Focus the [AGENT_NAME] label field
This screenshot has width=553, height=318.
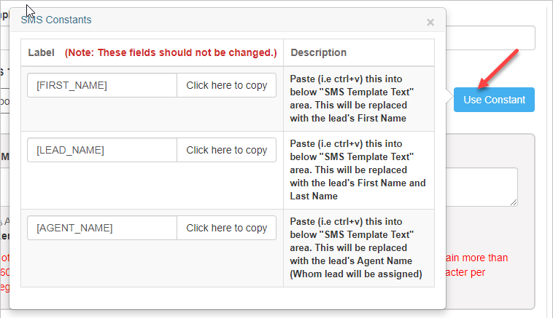[102, 228]
